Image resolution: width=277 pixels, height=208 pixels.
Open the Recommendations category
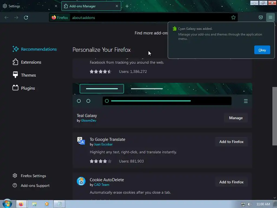point(35,49)
